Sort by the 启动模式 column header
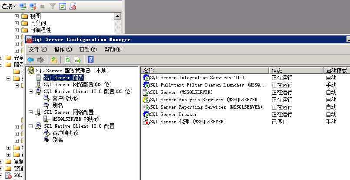The image size is (350, 180). pos(337,71)
